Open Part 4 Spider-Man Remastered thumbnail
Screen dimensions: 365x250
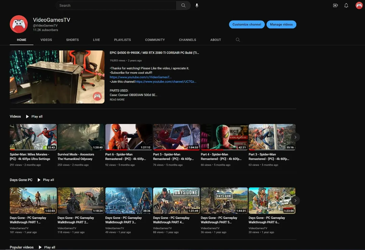[x=224, y=137]
